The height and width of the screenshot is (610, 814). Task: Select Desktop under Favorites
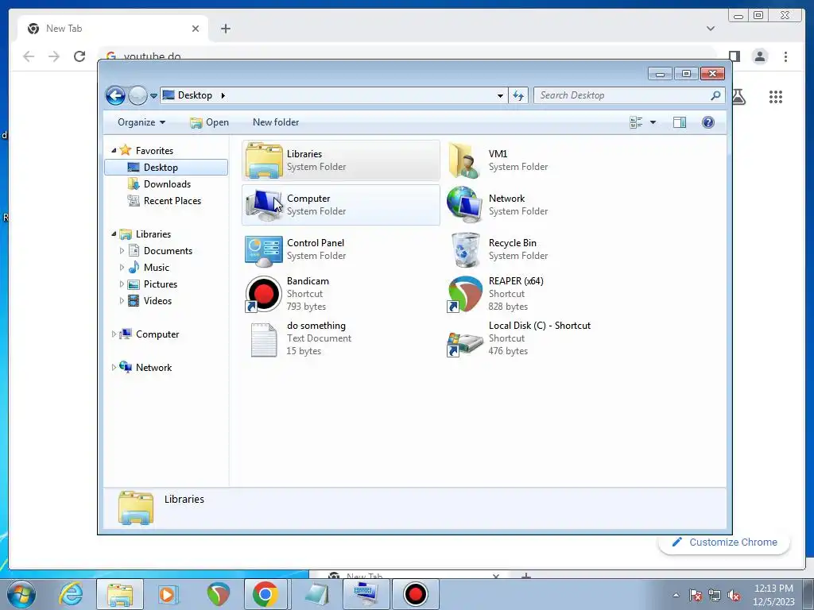pos(166,167)
